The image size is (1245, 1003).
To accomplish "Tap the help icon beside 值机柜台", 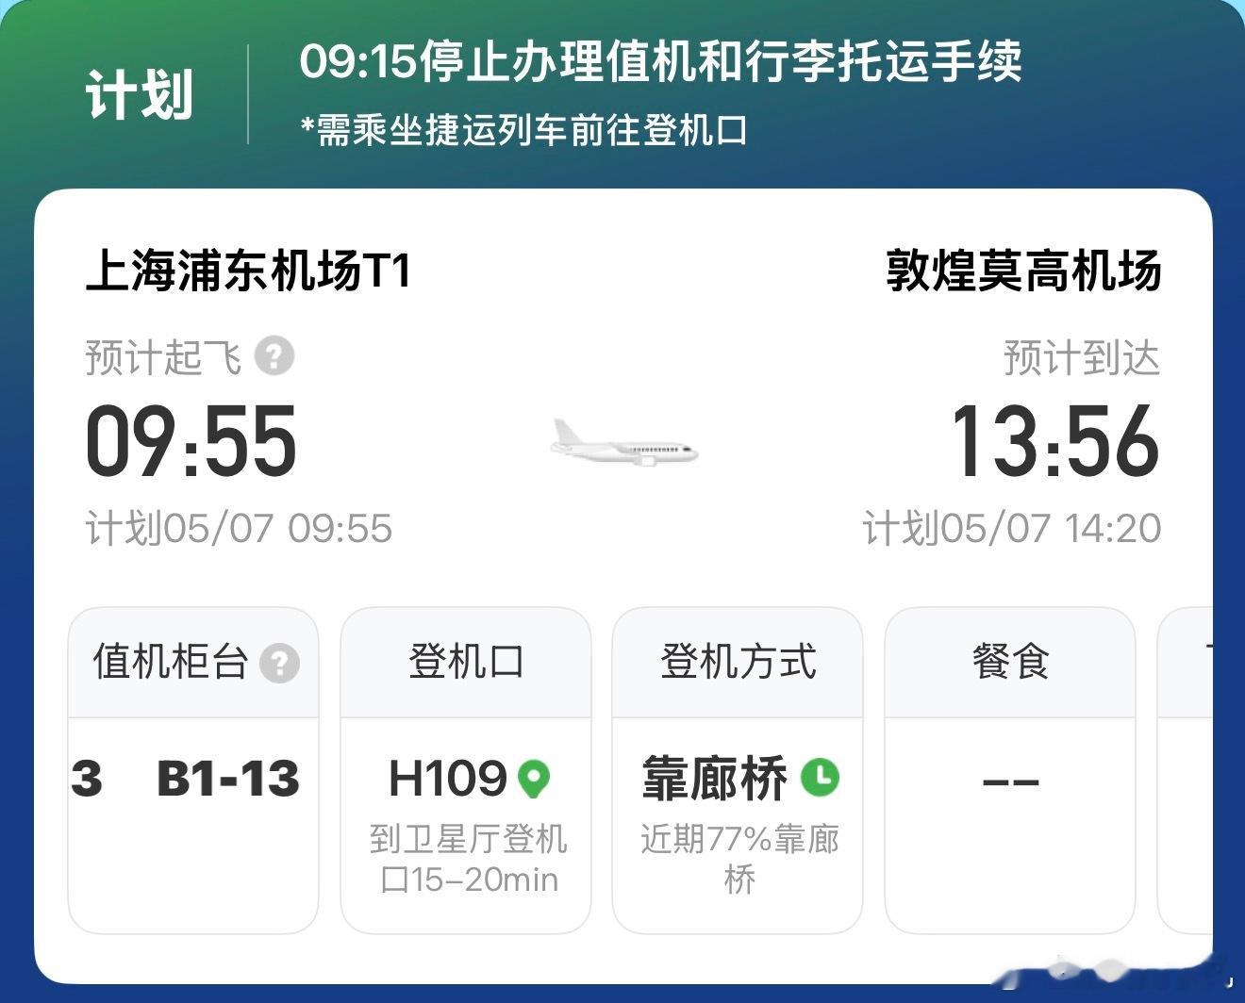I will pos(279,663).
